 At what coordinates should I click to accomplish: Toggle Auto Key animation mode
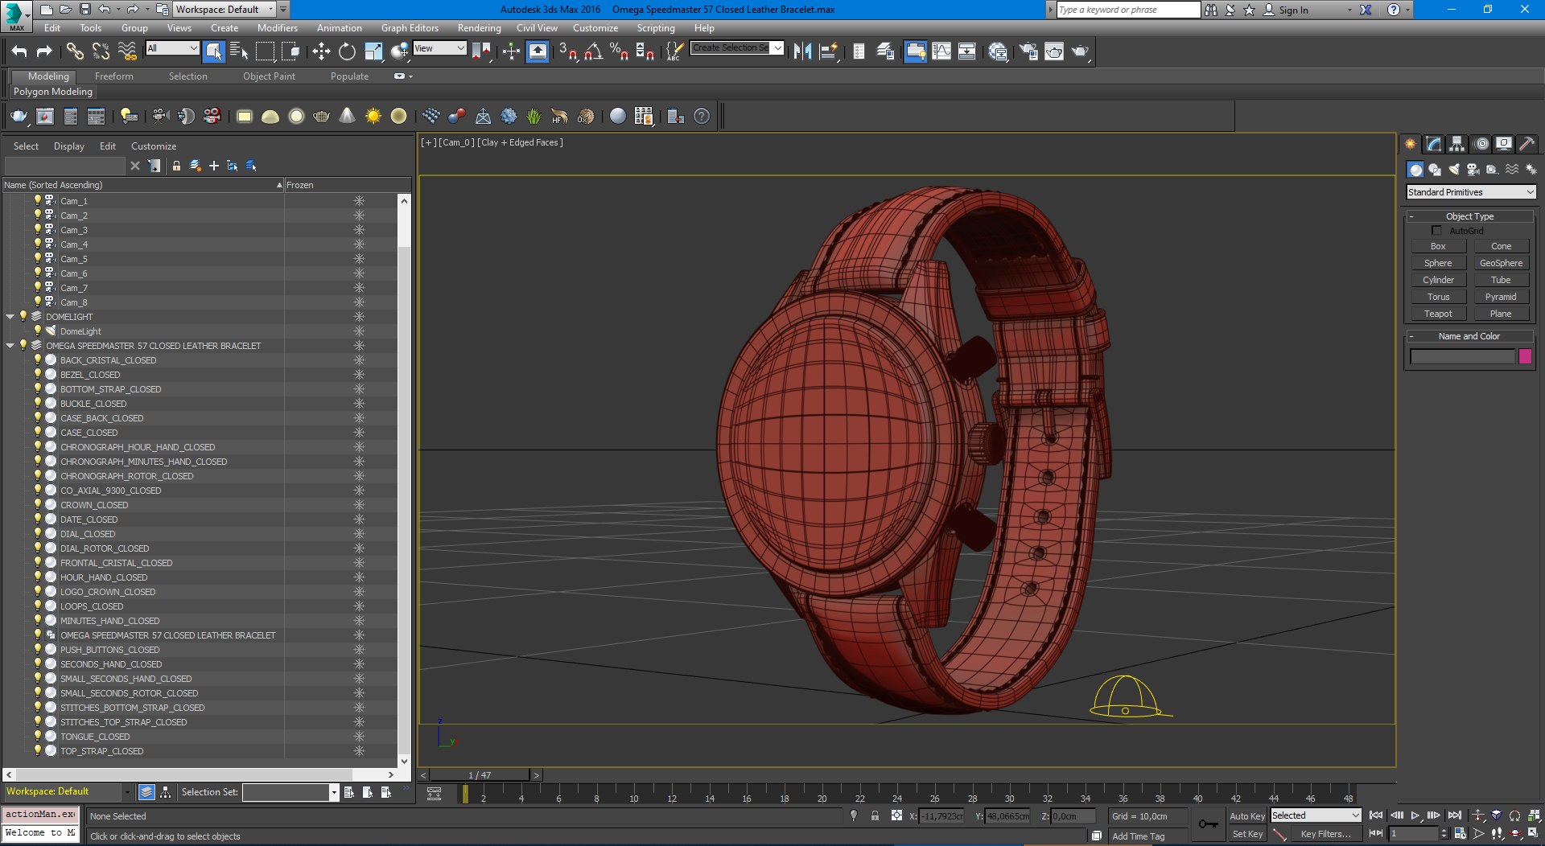click(x=1246, y=815)
